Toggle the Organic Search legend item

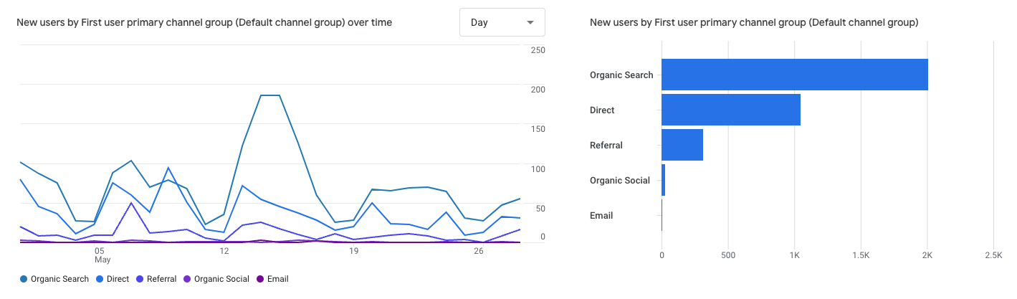point(59,279)
